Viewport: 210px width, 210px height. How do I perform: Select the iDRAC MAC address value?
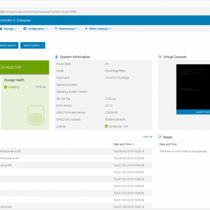point(115,120)
